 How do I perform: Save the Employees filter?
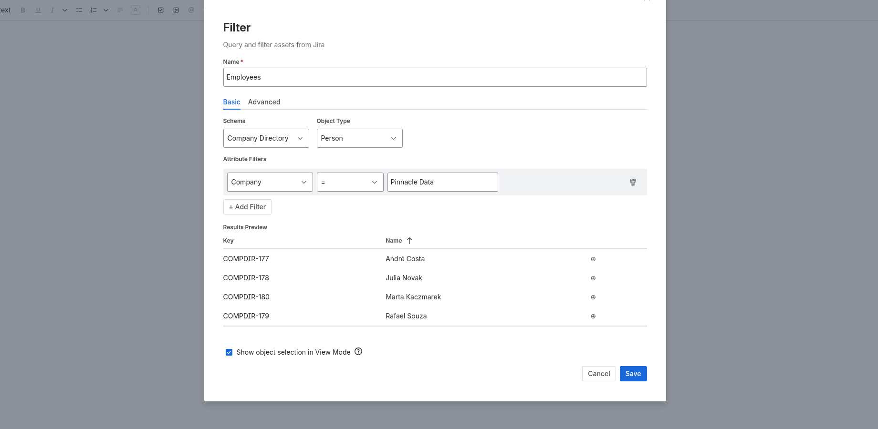point(633,374)
